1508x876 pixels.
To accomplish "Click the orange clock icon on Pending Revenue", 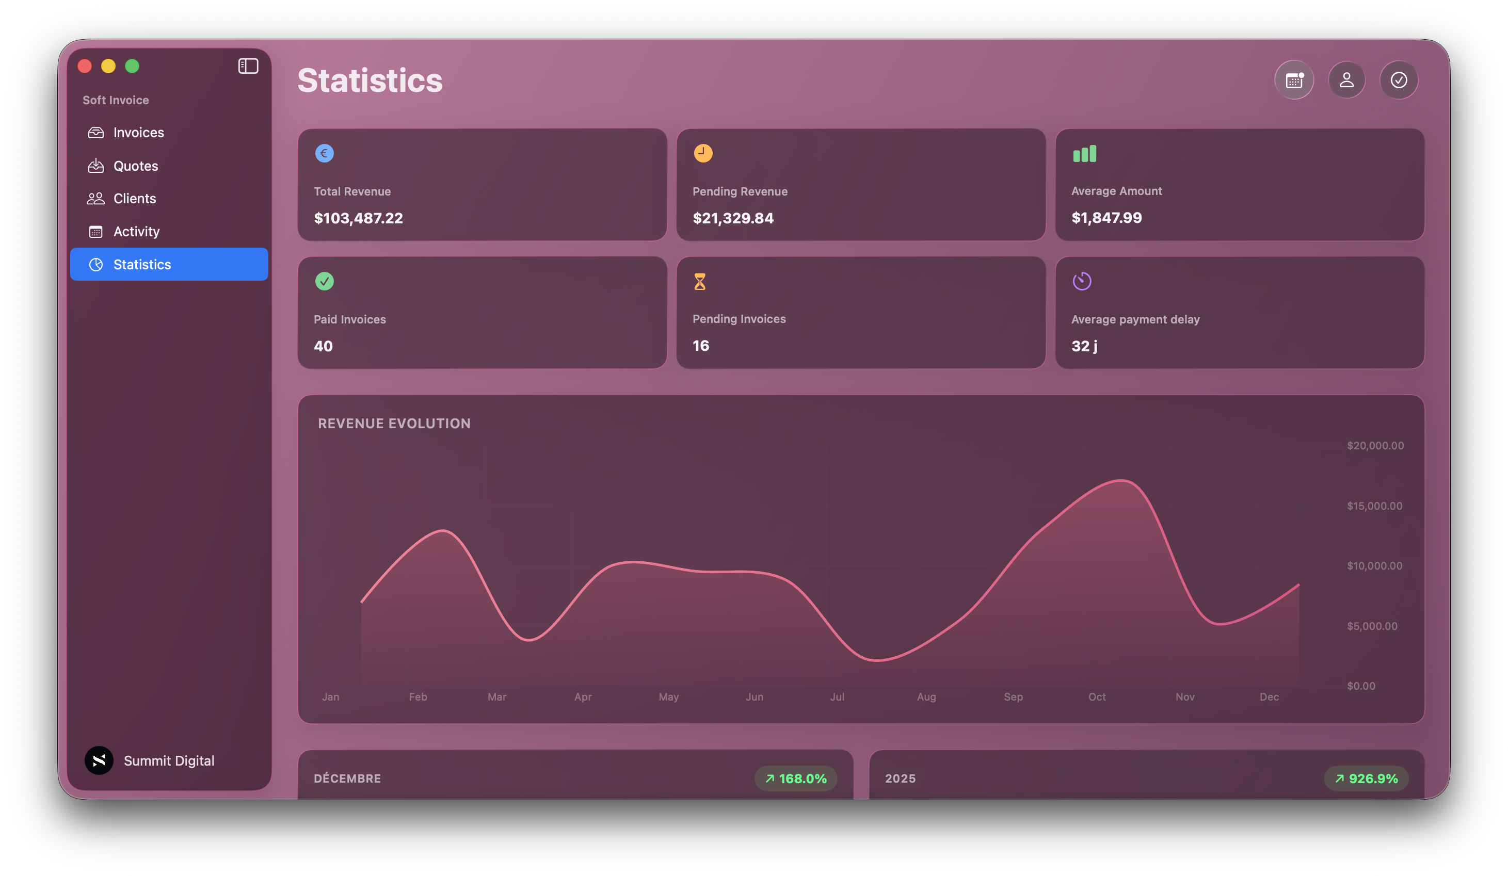I will 703,153.
